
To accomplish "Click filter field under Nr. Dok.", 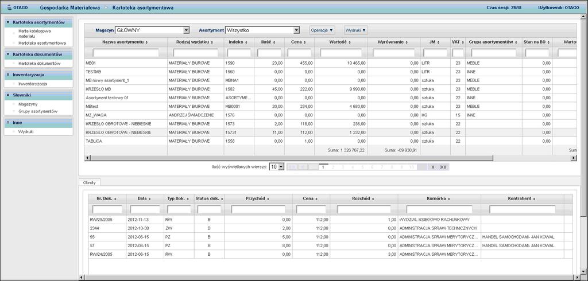I will (x=107, y=209).
